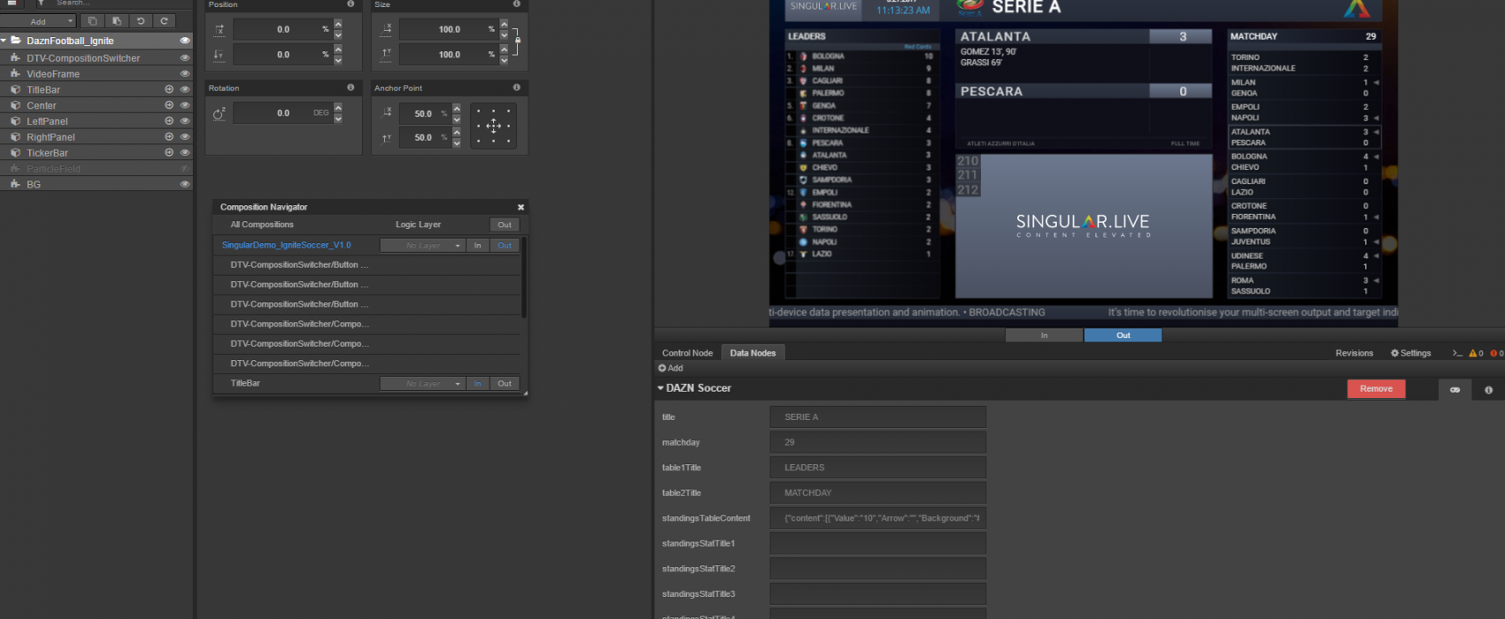
Task: Collapse the DaznFootball_Ignite folder tree
Action: pyautogui.click(x=4, y=41)
